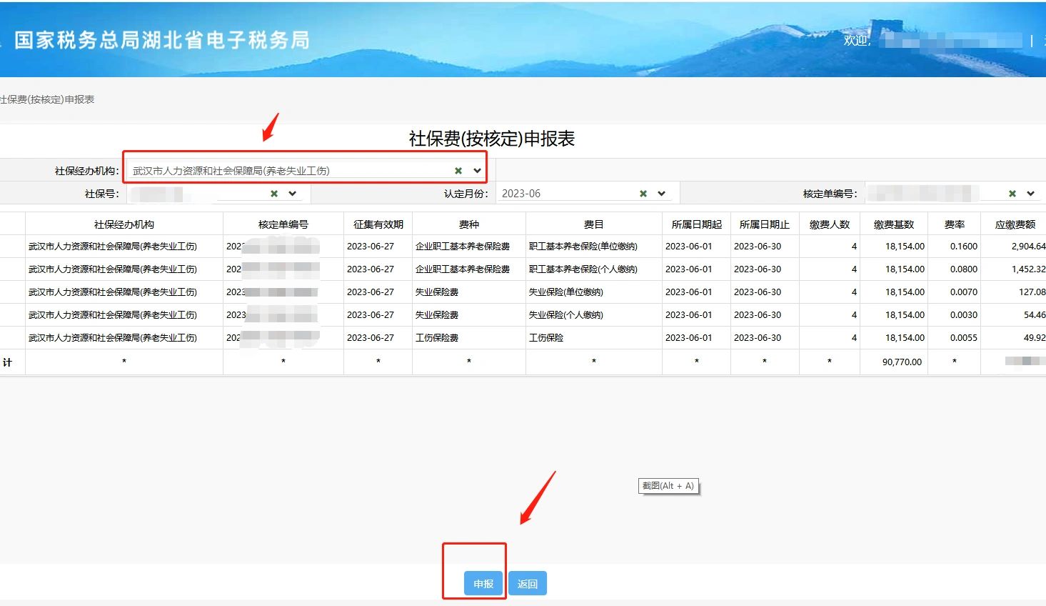The height and width of the screenshot is (606, 1046).
Task: Select the 所属日期起 column header
Action: point(697,224)
